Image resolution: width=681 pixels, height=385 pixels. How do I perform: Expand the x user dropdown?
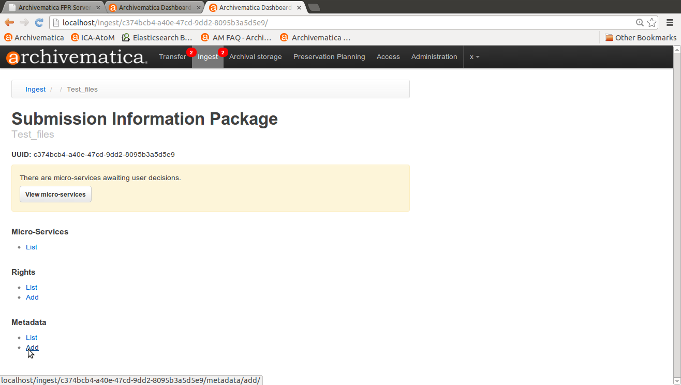(x=474, y=57)
